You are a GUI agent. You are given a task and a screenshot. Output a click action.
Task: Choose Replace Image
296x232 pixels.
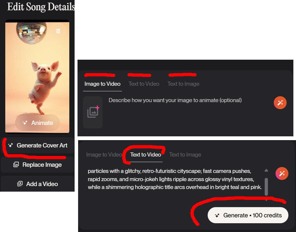(37, 165)
